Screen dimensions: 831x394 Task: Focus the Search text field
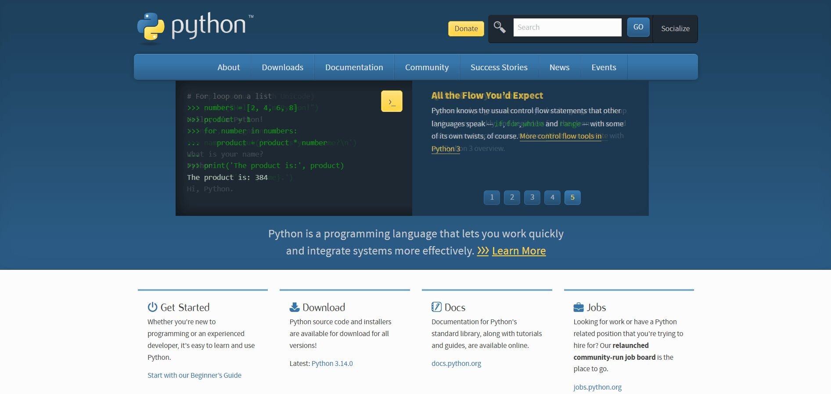pos(567,27)
